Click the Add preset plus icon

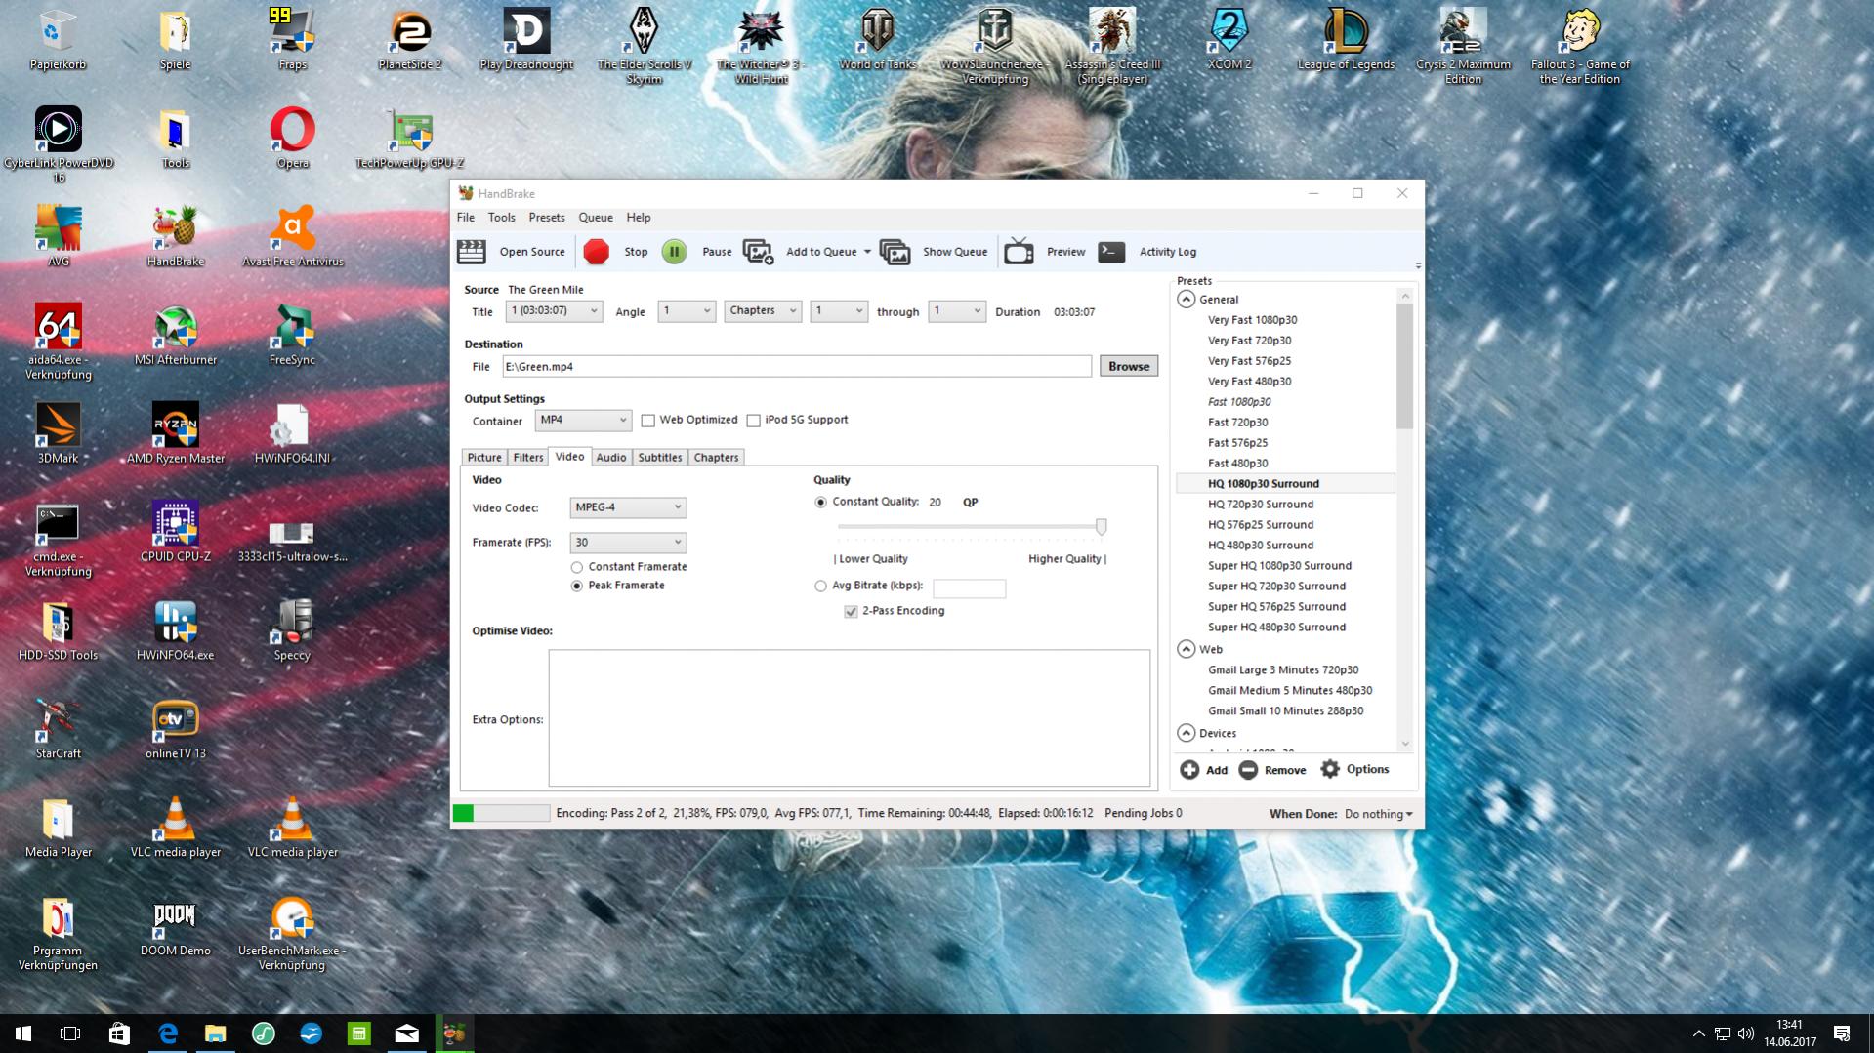pyautogui.click(x=1189, y=770)
